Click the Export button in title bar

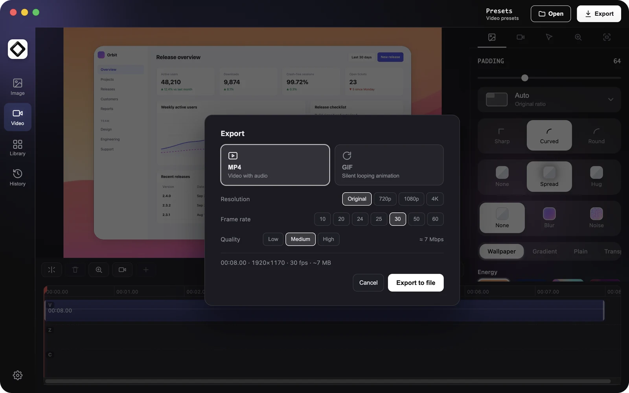[599, 14]
